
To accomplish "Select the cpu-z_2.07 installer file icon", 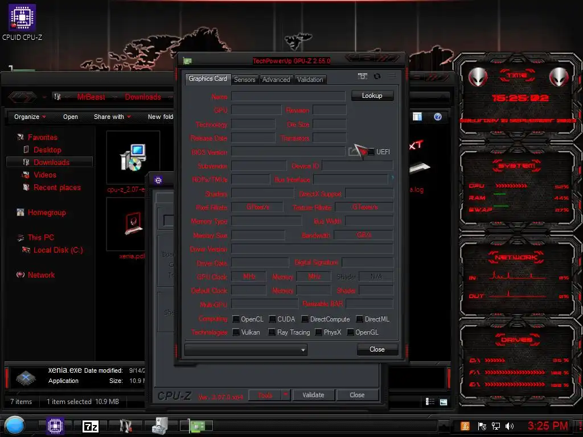I will click(133, 157).
